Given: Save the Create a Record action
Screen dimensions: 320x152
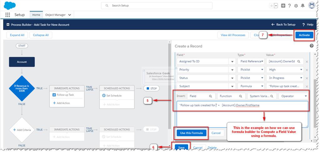Looking at the screenshot, I should (181, 148).
